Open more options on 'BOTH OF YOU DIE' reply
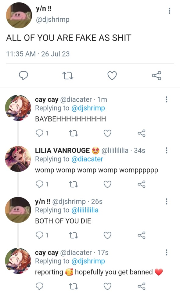Viewport: 180px width, 293px height. [166, 201]
